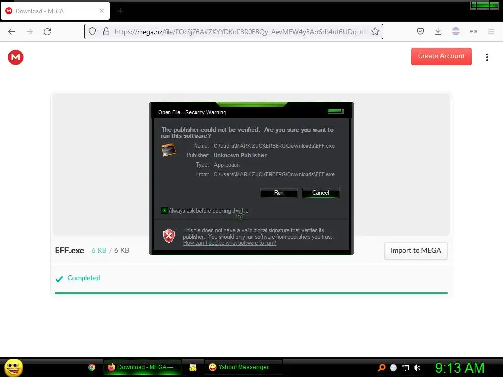Open the network tray icon
Image resolution: width=503 pixels, height=377 pixels.
click(405, 368)
